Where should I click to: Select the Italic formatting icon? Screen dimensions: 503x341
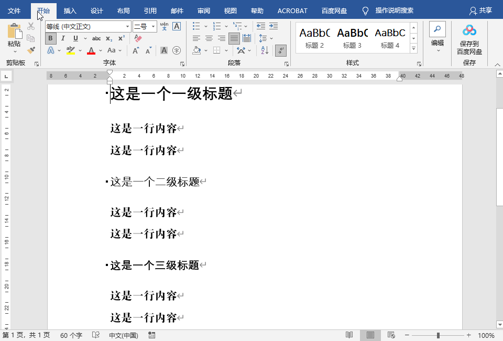(62, 38)
